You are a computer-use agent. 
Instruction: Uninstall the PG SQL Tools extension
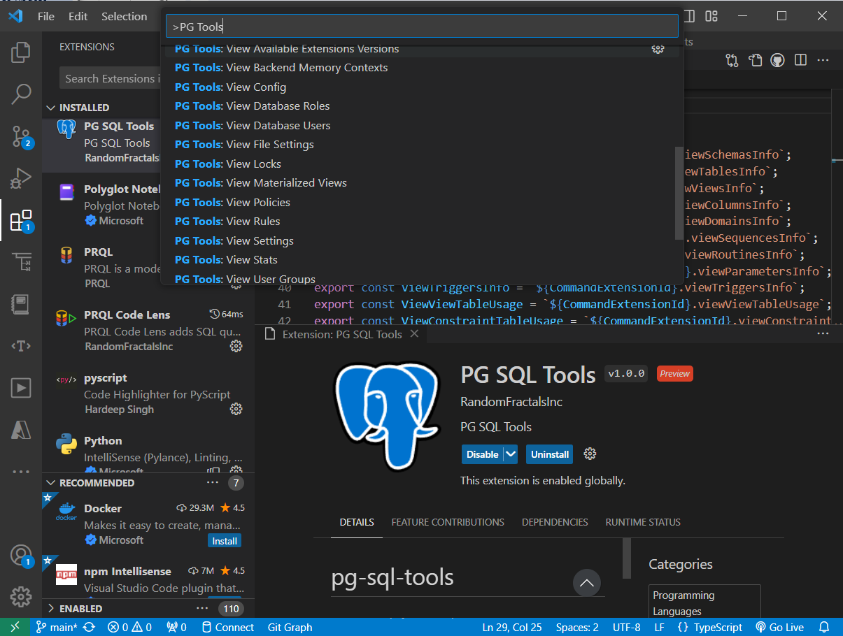tap(550, 454)
